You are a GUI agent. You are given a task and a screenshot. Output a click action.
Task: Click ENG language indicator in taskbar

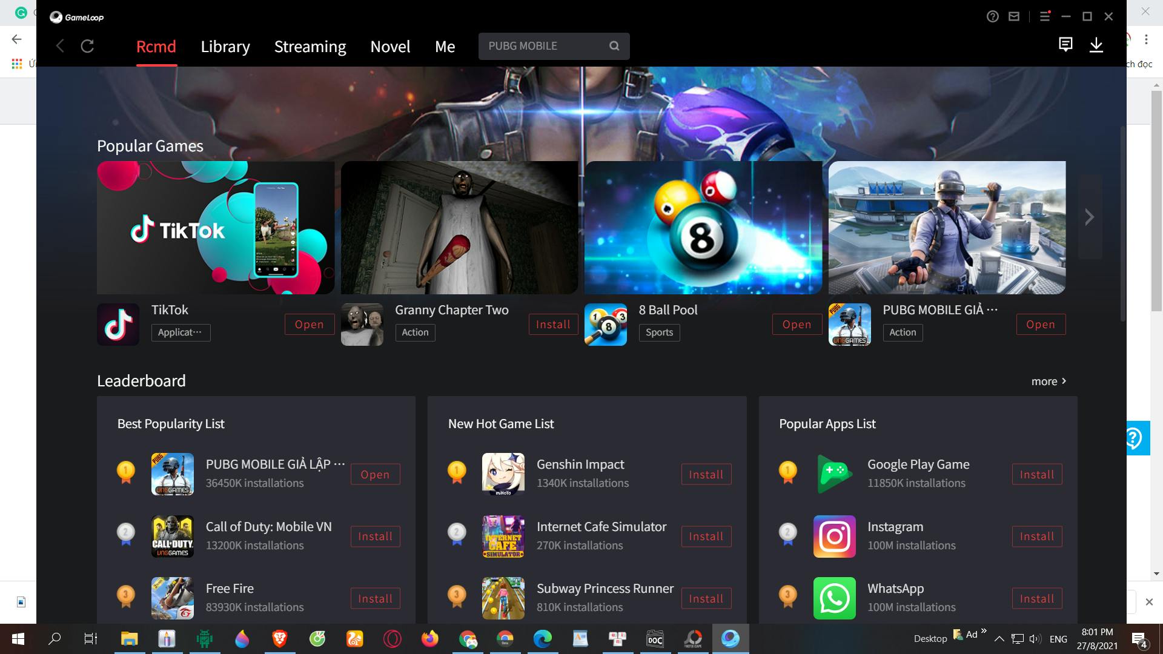point(1058,639)
